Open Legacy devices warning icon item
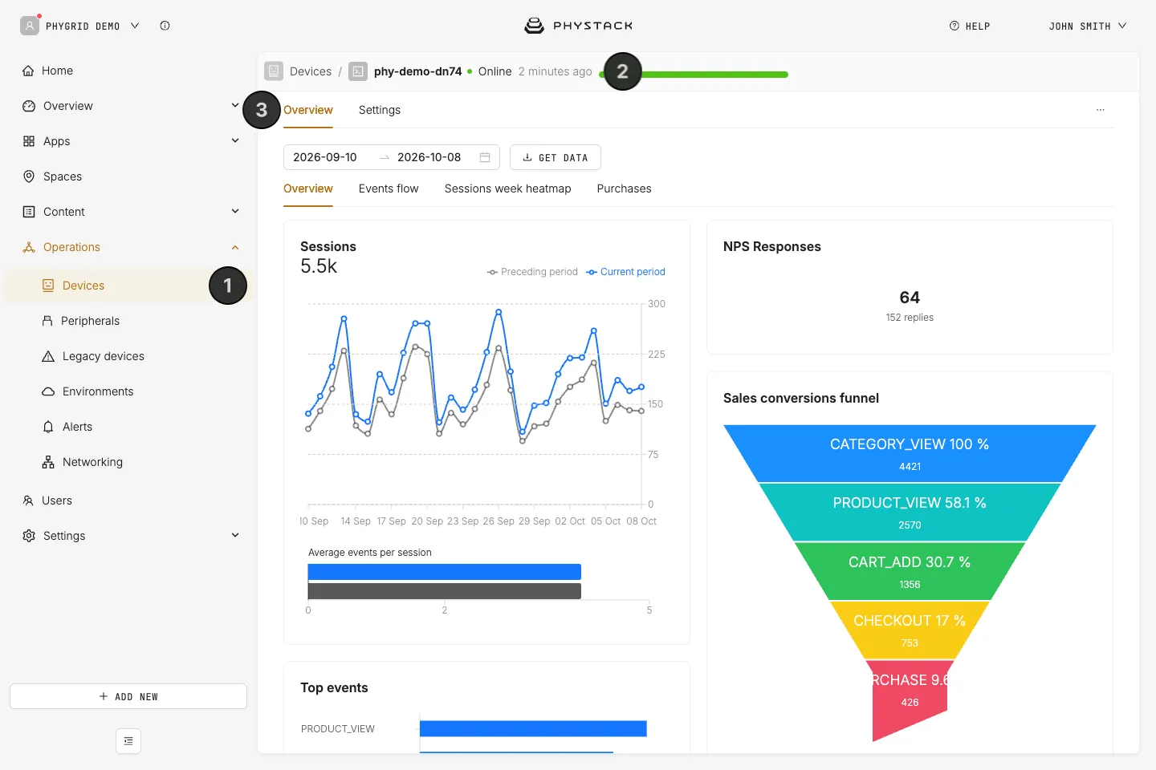Viewport: 1156px width, 770px height. pos(48,356)
